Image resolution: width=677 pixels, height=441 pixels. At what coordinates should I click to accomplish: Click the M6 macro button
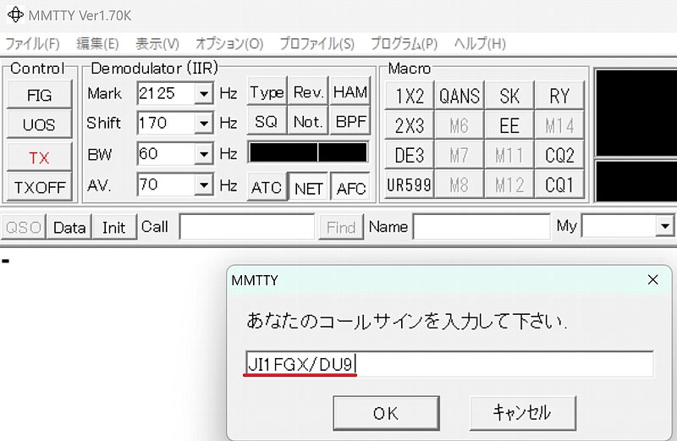(459, 125)
